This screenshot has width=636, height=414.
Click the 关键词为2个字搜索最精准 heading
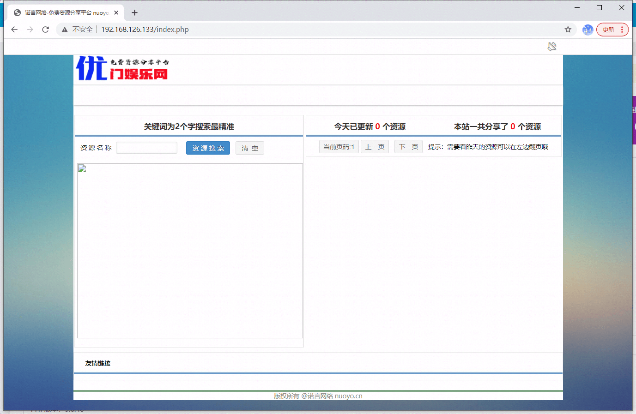(x=189, y=126)
